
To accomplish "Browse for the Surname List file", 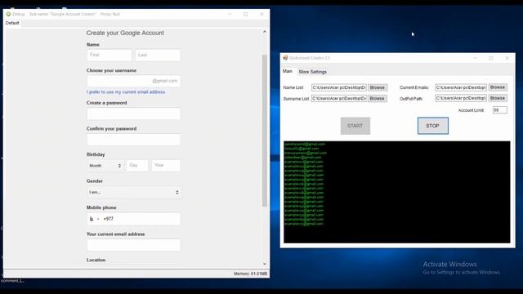I will click(378, 98).
